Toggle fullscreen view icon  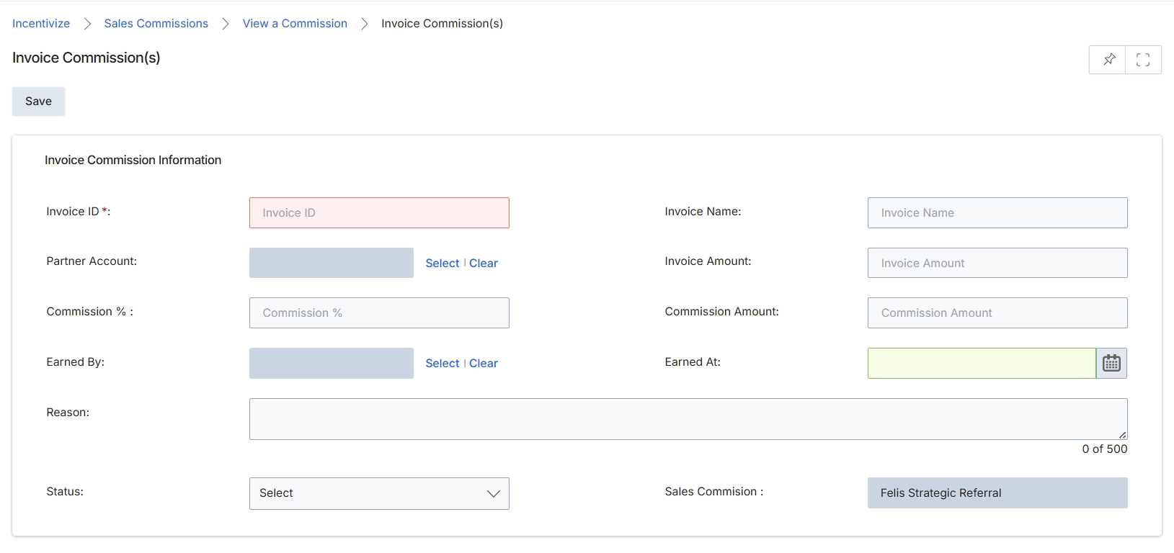click(x=1143, y=60)
